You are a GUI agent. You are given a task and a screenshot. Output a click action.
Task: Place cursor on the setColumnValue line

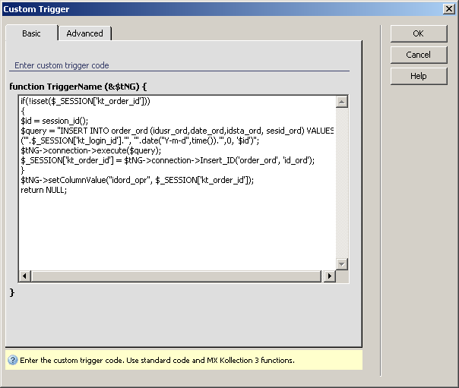point(137,180)
